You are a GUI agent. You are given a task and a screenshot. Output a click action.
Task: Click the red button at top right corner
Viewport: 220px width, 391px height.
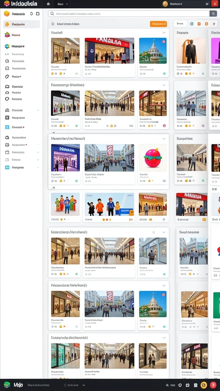tap(215, 4)
